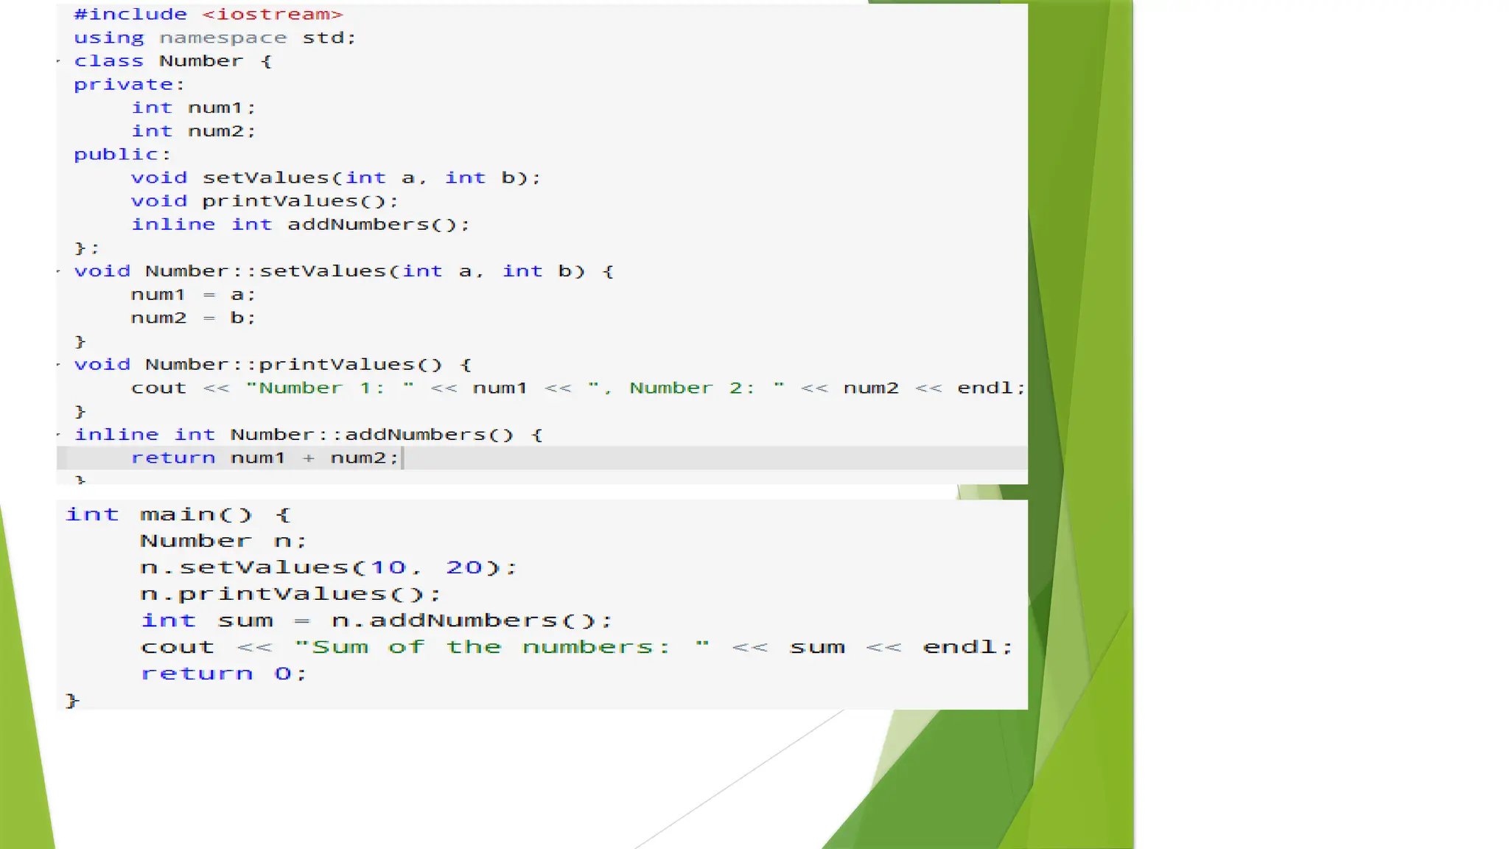This screenshot has height=849, width=1509.
Task: Click the 'n.printValues();' call
Action: point(290,594)
